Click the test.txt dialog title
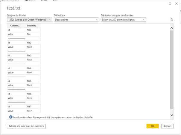Screen dimensions: 181x135 (14, 8)
